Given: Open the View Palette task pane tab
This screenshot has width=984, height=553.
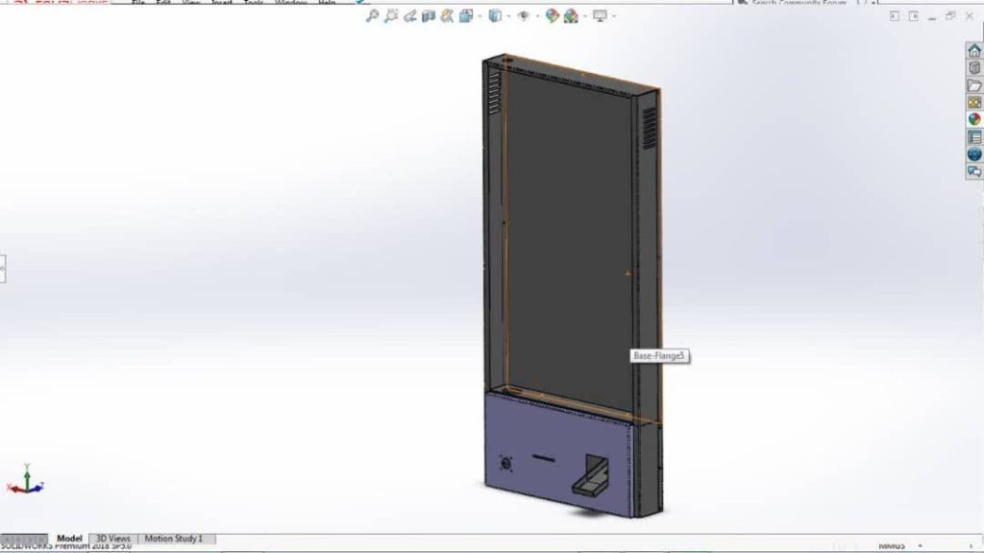Looking at the screenshot, I should [974, 102].
